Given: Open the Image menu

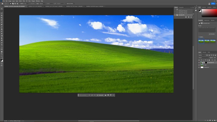Looking at the screenshot, I should 10,1.
